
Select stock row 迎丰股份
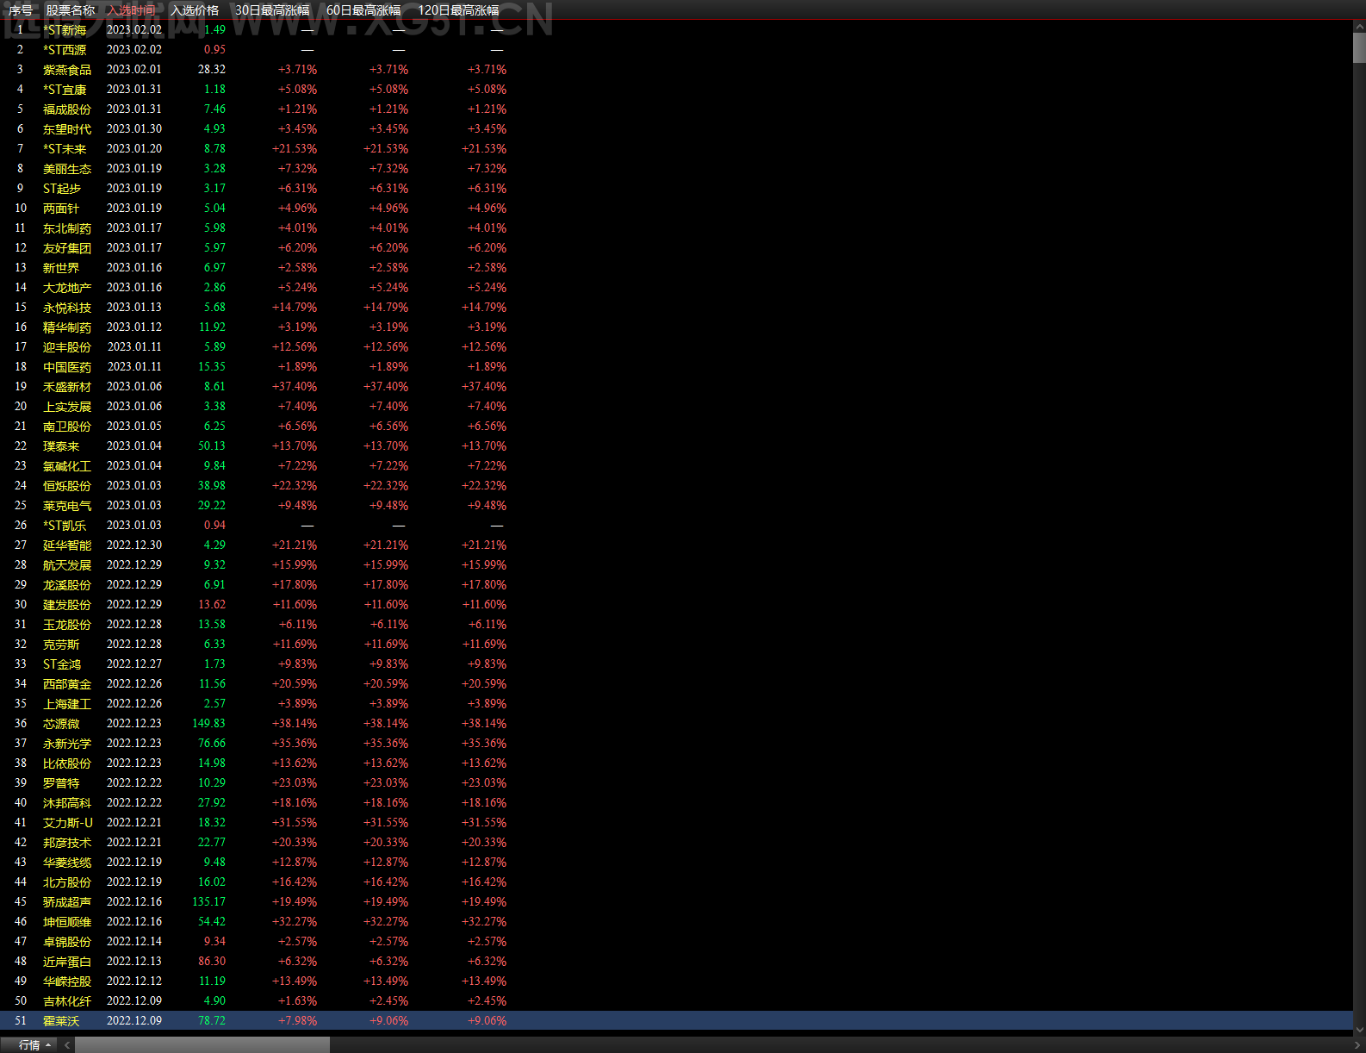coord(676,346)
